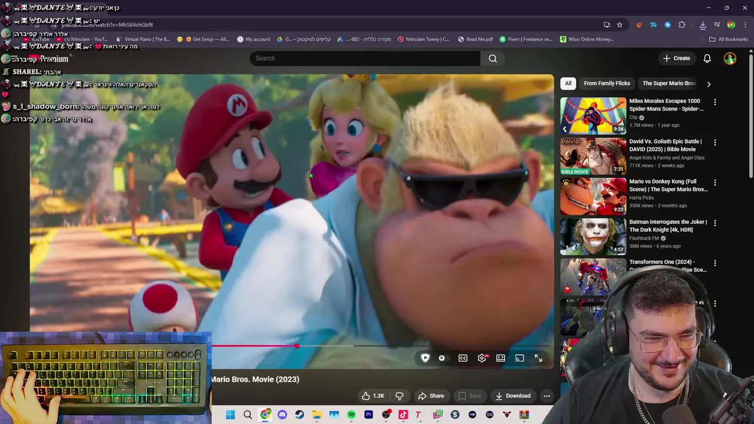Open options menu for Mario vs Donkey Kong video
This screenshot has width=754, height=424.
tap(715, 183)
